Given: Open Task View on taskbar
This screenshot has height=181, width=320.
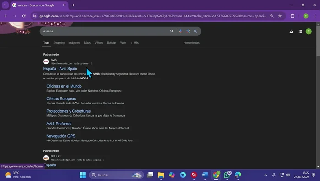Looking at the screenshot, I should point(150,175).
